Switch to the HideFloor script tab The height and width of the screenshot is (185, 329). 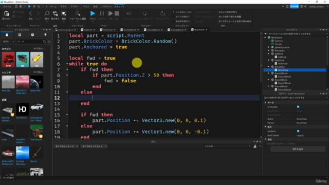tap(108, 30)
